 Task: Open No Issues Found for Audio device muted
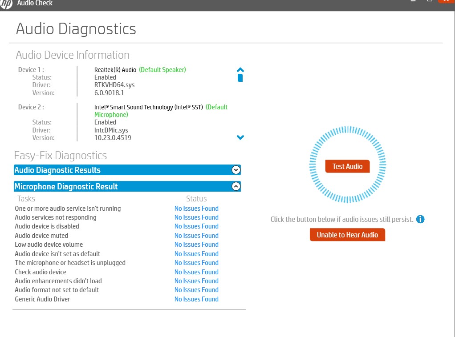coord(196,235)
